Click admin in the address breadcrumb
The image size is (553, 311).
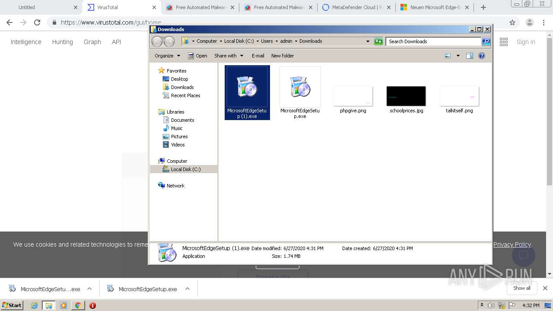[286, 41]
